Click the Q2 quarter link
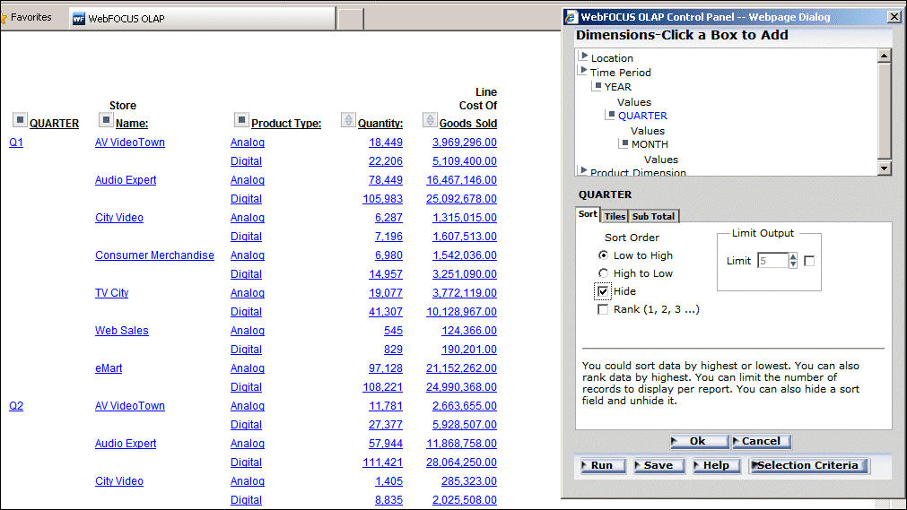Screen dimensions: 907x510 click(16, 406)
